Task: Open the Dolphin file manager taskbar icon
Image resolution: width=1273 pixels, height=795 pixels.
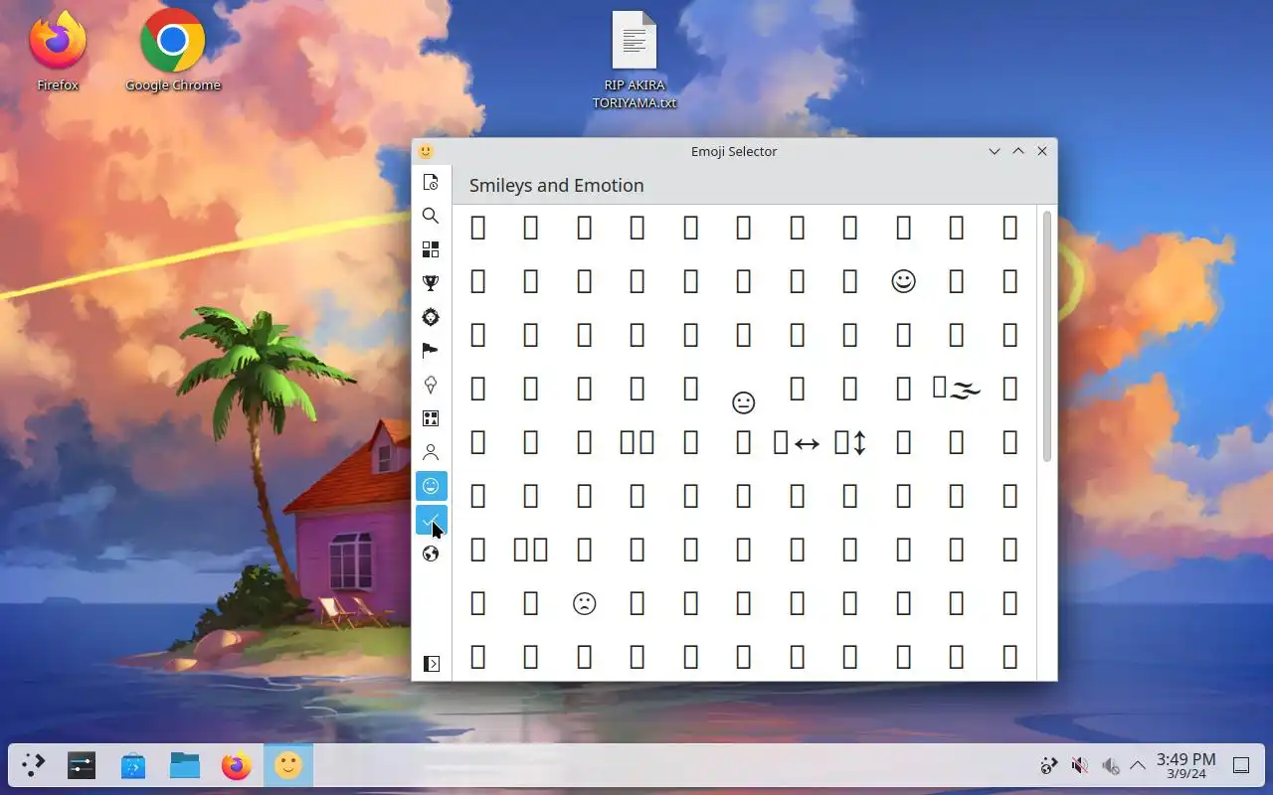Action: tap(185, 765)
